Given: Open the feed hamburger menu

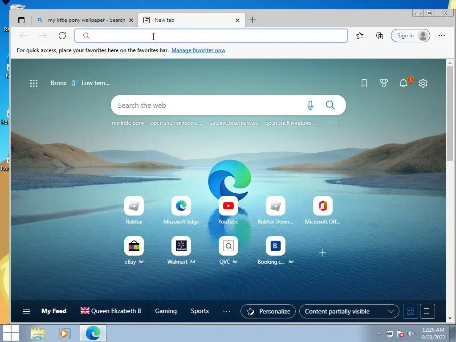Looking at the screenshot, I should tap(26, 311).
